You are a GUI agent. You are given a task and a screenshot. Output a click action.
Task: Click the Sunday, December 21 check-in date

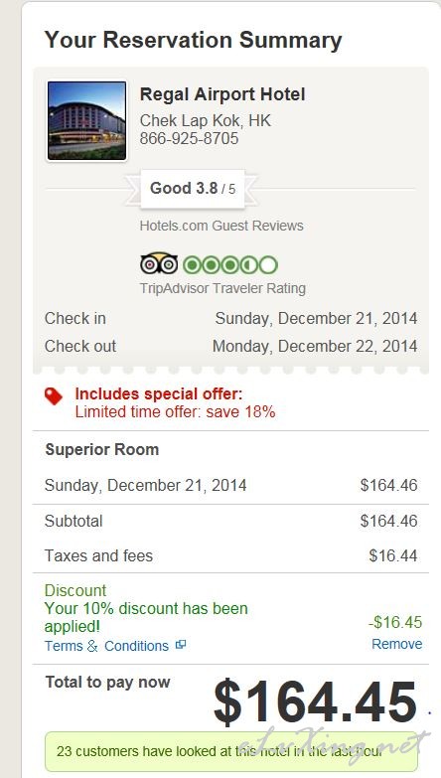click(316, 319)
